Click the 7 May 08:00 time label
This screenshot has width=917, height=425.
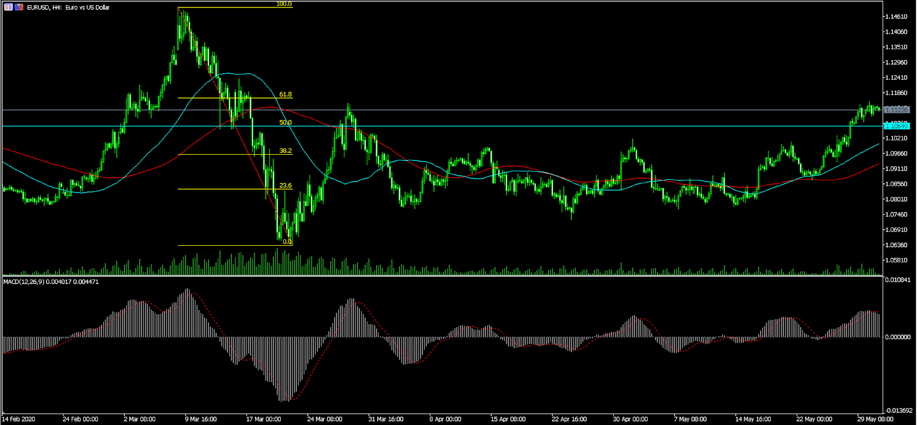click(x=690, y=419)
